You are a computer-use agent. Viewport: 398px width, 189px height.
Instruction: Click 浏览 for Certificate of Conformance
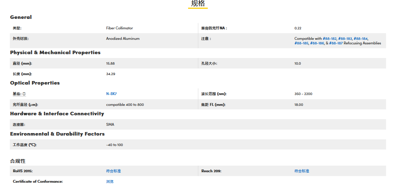pyautogui.click(x=110, y=182)
